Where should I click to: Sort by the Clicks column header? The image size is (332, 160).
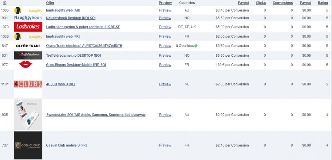[261, 3]
